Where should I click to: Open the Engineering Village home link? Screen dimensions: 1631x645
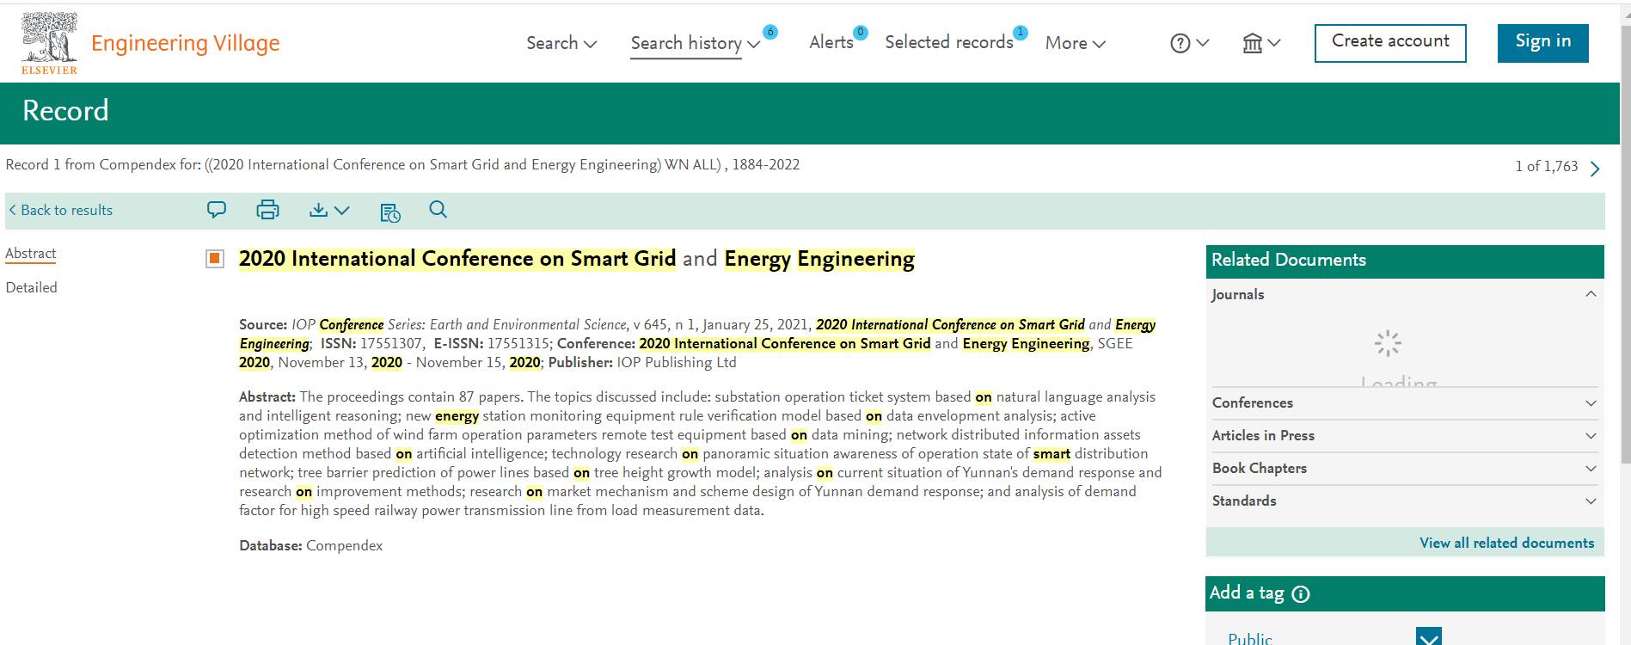[185, 43]
